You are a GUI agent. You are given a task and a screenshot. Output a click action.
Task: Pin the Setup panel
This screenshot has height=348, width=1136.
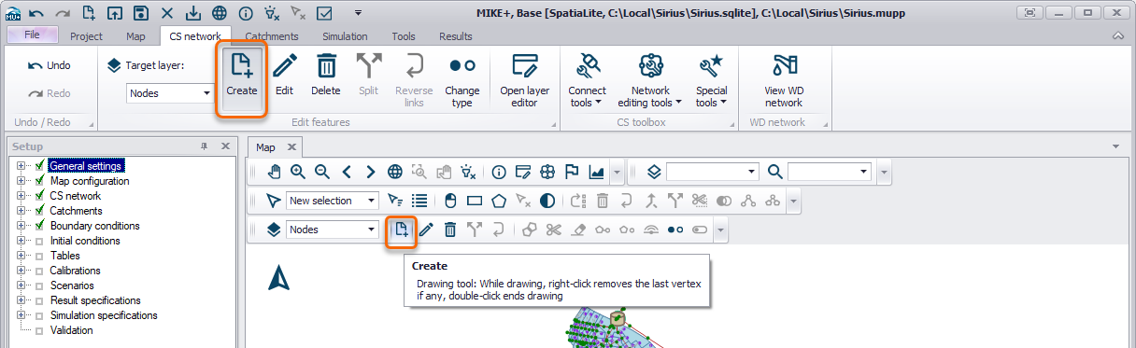pos(205,146)
